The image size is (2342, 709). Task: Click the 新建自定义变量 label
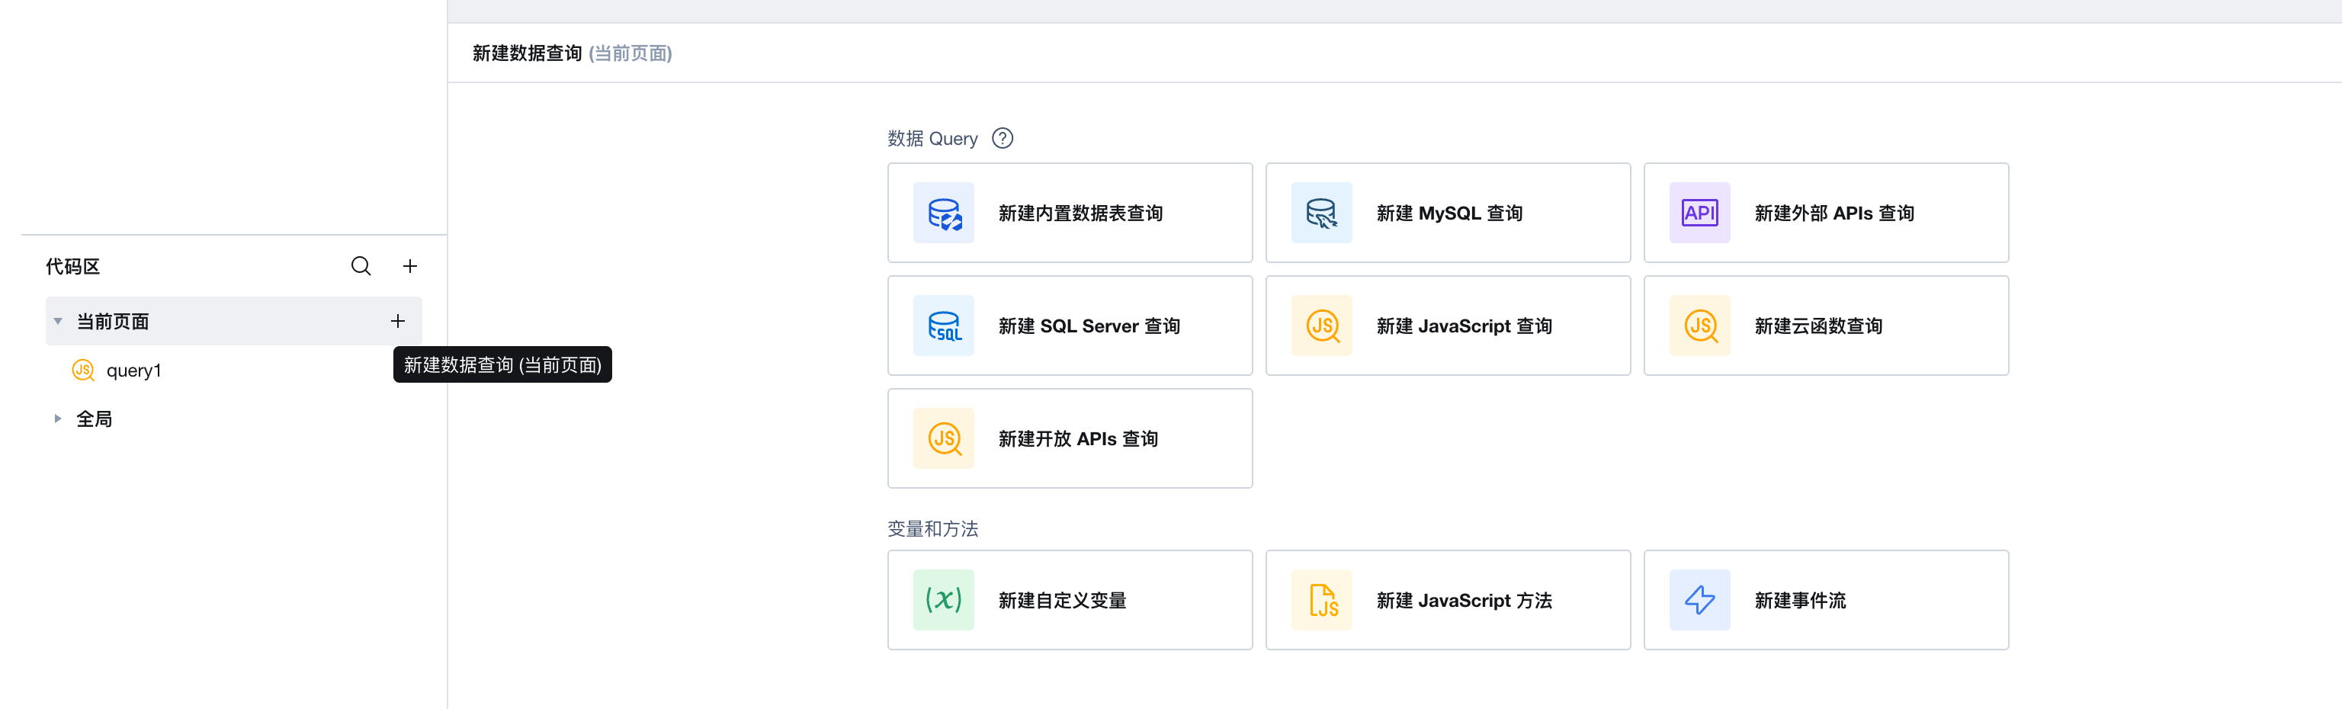pos(1062,601)
